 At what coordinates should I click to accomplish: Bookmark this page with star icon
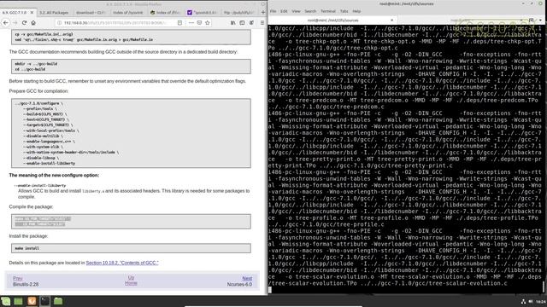208,23
